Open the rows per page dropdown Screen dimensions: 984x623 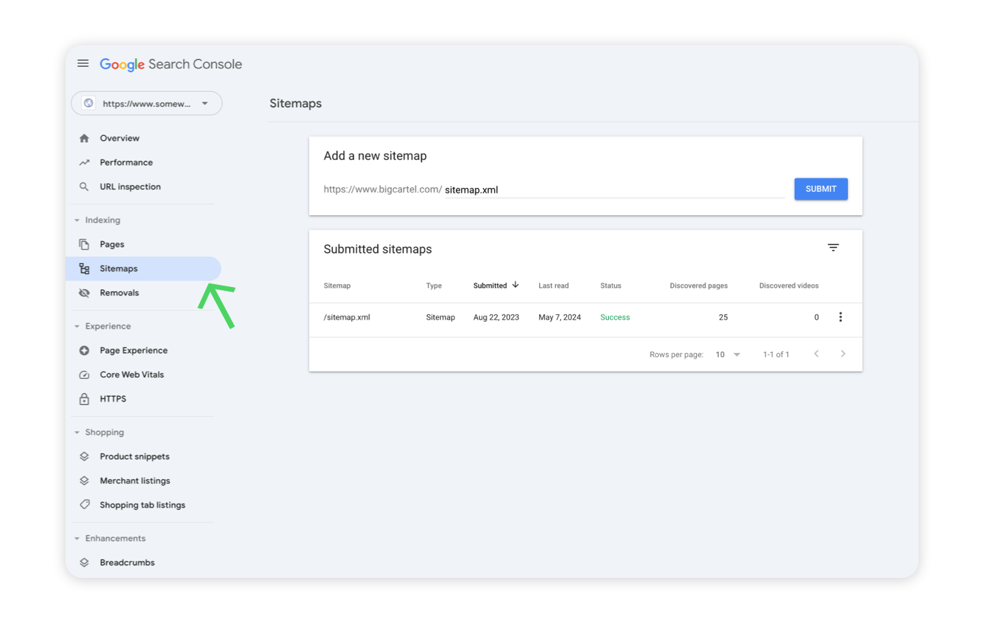[x=728, y=355]
